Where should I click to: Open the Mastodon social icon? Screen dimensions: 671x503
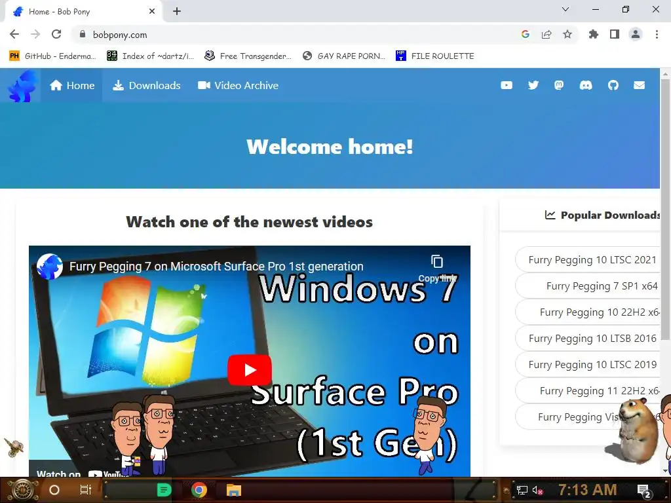[x=559, y=86]
